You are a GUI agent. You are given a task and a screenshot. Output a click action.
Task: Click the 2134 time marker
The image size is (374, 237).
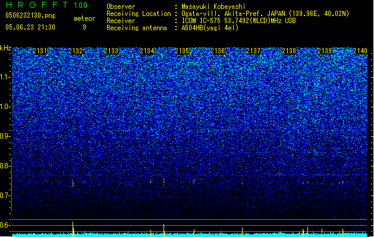click(147, 51)
